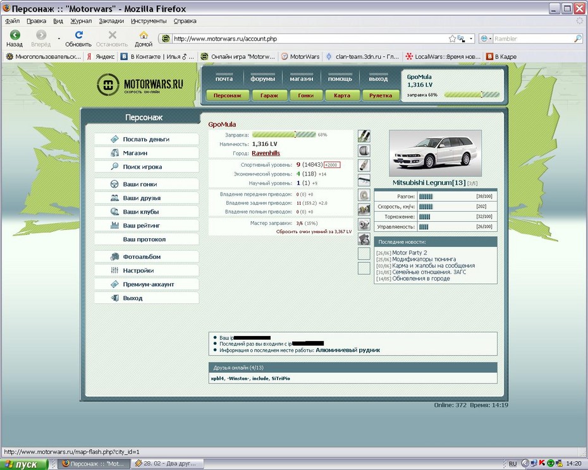Open the В Кадре bookmark
The image size is (588, 470).
pos(501,57)
